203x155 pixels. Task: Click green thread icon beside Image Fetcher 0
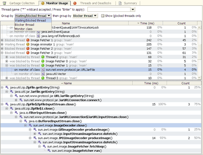pyautogui.click(x=43, y=61)
